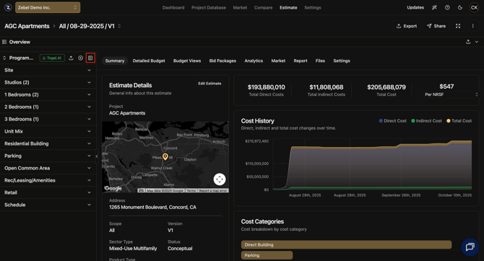Click the Share button
The image size is (484, 261).
click(x=436, y=26)
